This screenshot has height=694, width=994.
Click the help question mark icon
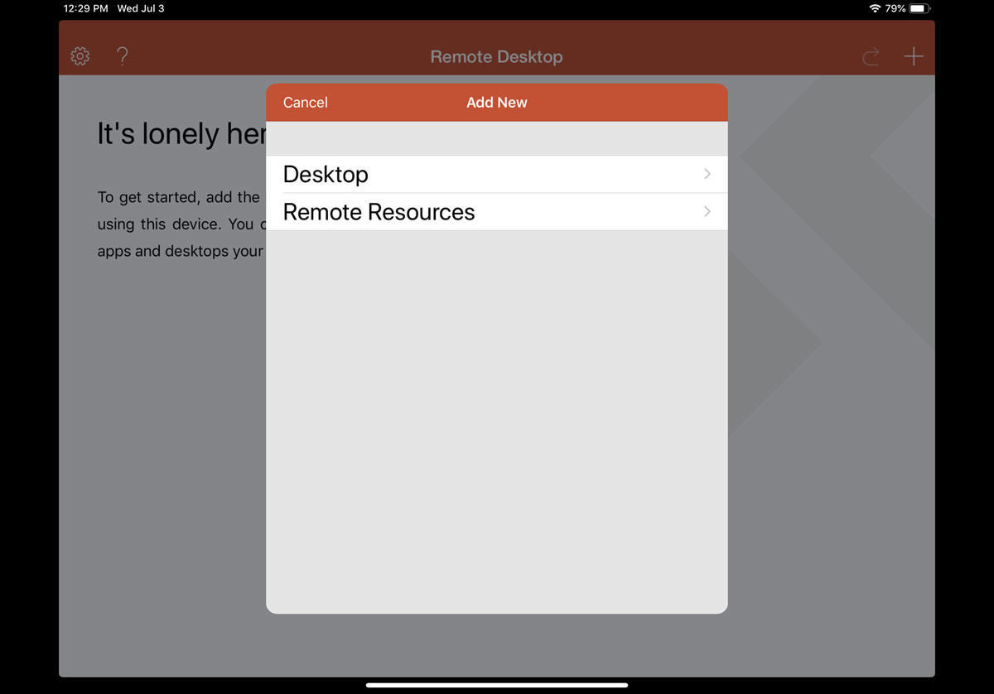click(x=122, y=55)
